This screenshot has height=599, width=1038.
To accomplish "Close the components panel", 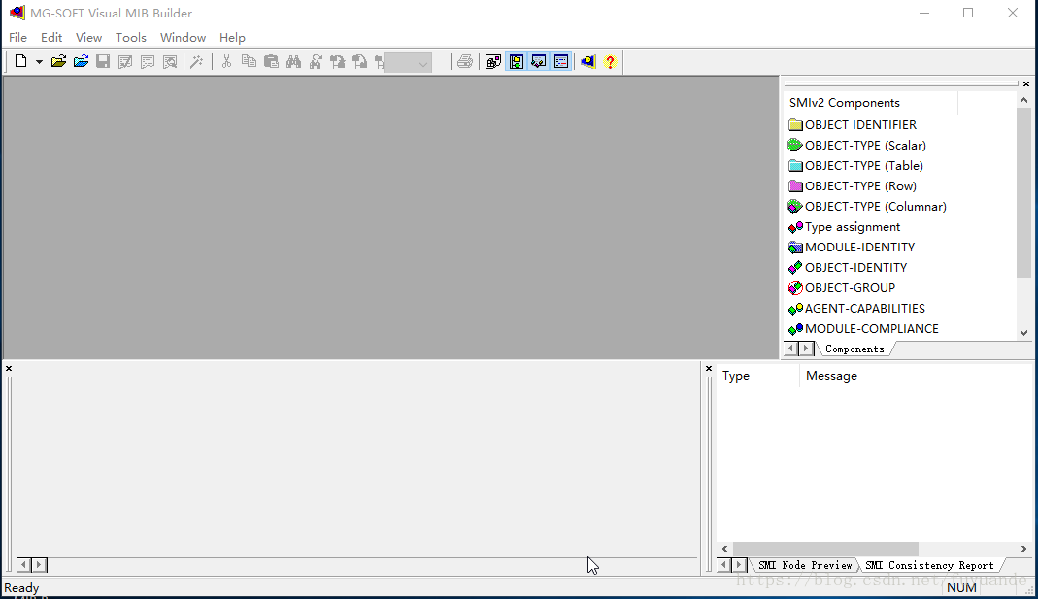I will click(1026, 84).
